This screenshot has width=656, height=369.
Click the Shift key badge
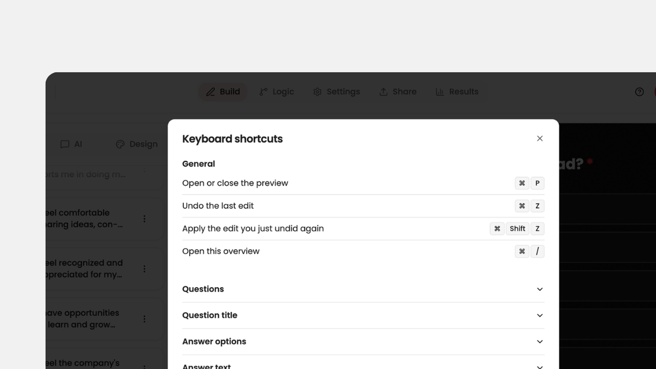click(x=517, y=229)
